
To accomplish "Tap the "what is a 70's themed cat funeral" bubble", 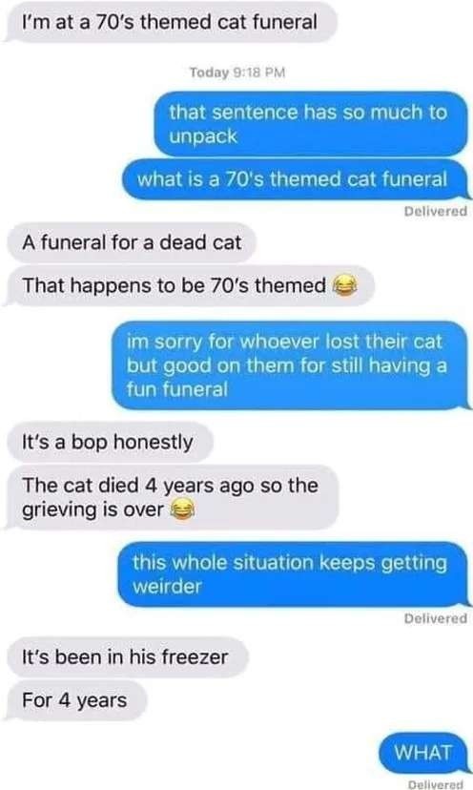I will 296,179.
